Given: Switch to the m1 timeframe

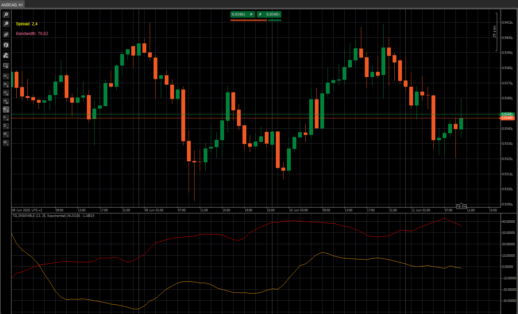Looking at the screenshot, I should 6,76.
